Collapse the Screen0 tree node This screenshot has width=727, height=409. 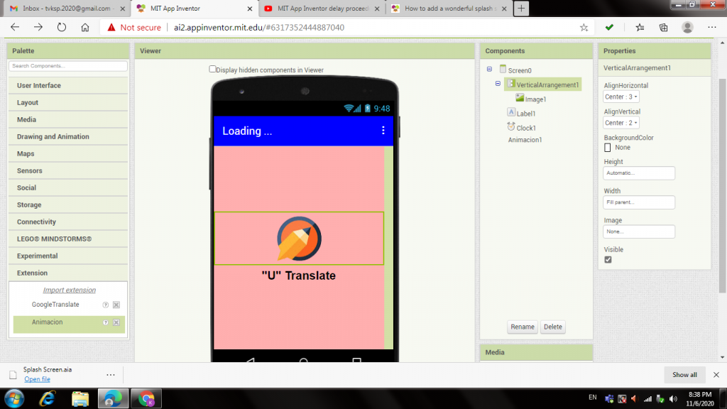[489, 69]
